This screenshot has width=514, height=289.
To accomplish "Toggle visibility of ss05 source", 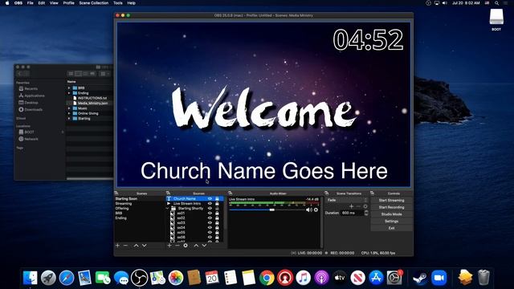I will pyautogui.click(x=210, y=232).
